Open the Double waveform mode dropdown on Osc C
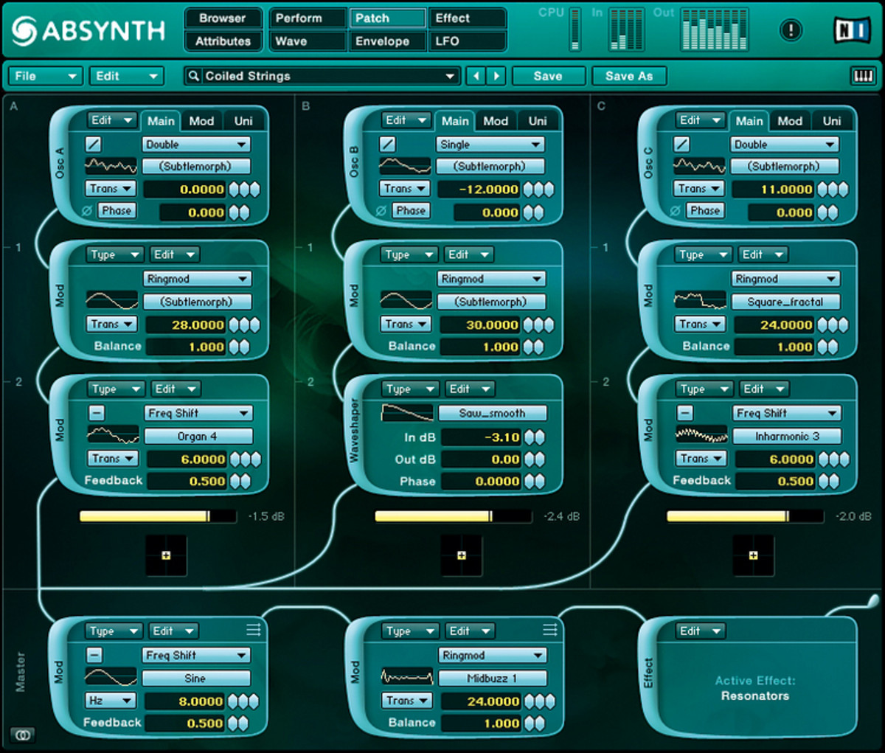The height and width of the screenshot is (753, 885). tap(784, 144)
